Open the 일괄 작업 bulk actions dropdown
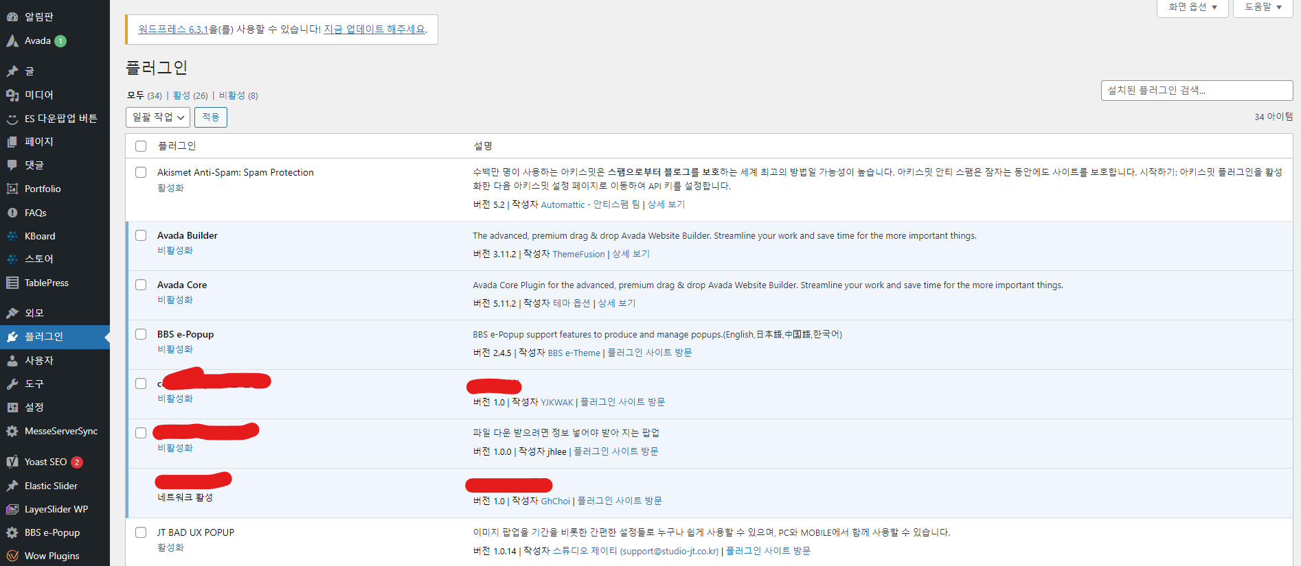 pos(158,117)
